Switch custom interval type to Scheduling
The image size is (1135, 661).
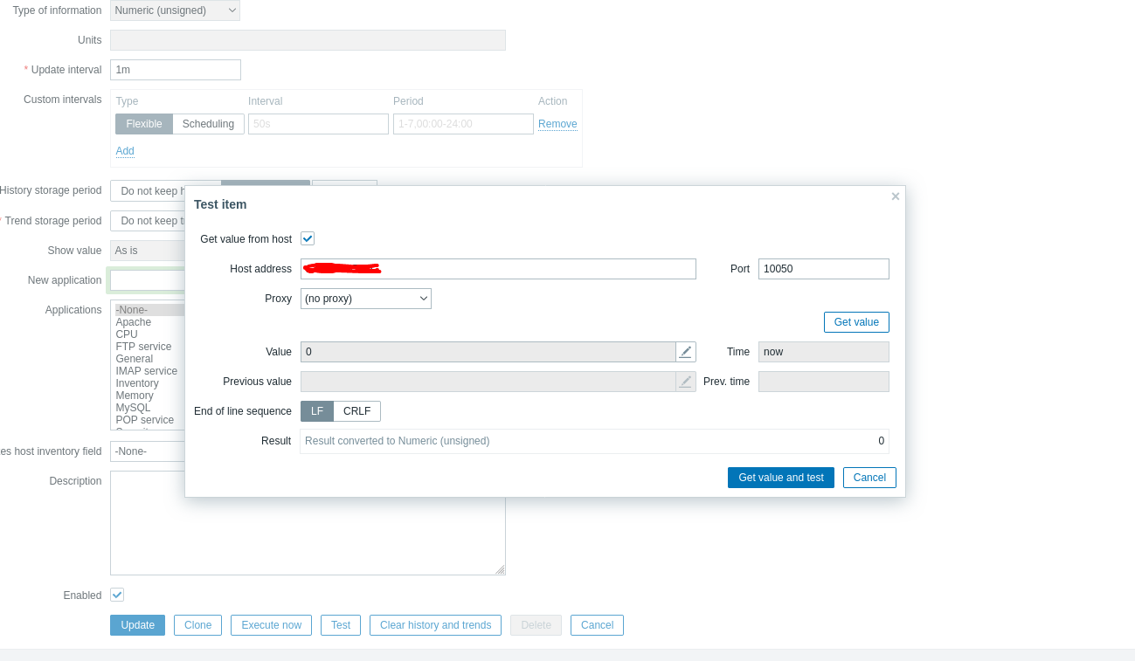(x=208, y=123)
